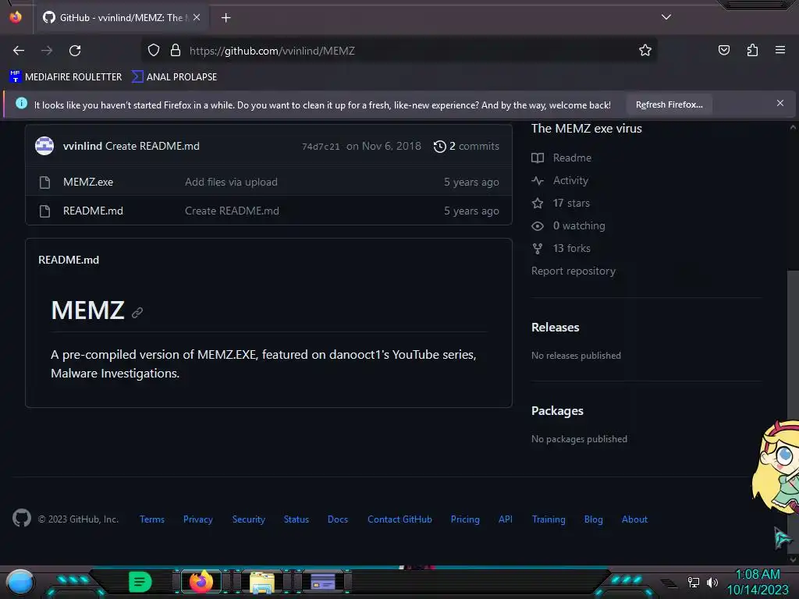Image resolution: width=799 pixels, height=599 pixels.
Task: Open footer API link
Action: coord(505,519)
